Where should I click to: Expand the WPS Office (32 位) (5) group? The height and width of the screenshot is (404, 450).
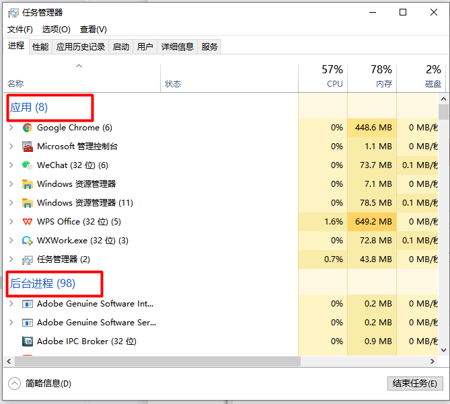click(x=11, y=222)
